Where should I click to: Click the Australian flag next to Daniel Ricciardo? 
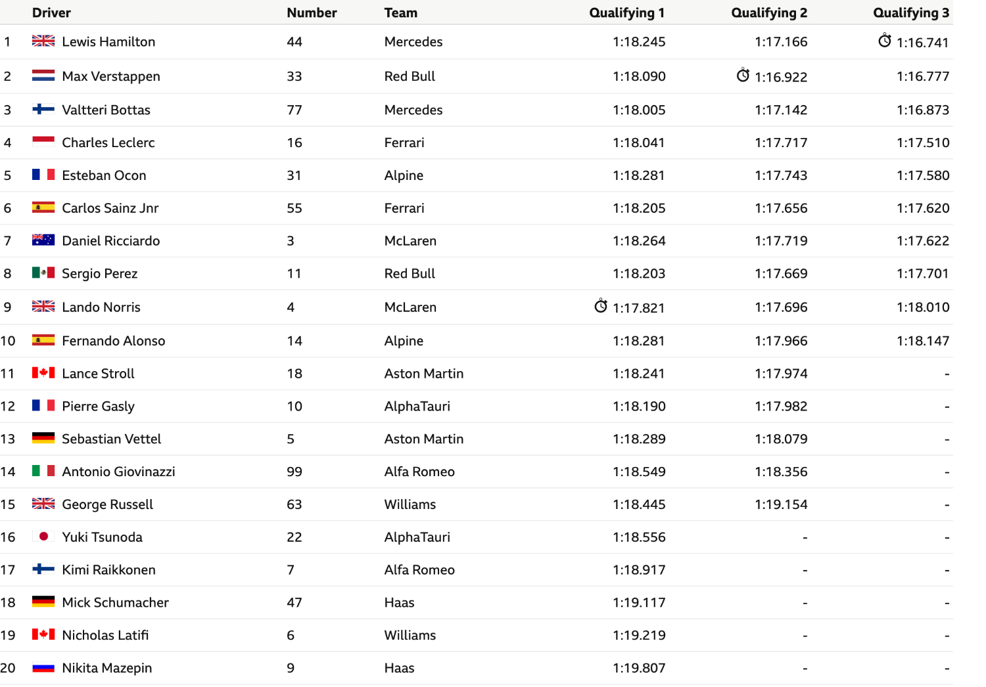coord(43,240)
